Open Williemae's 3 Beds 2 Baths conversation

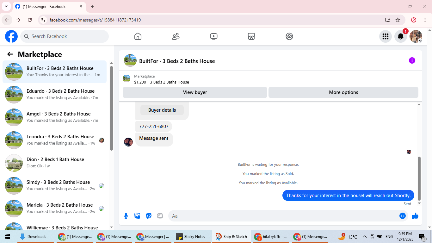tap(55, 226)
